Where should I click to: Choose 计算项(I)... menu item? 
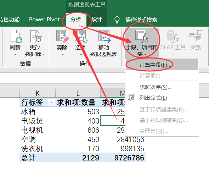(162, 76)
